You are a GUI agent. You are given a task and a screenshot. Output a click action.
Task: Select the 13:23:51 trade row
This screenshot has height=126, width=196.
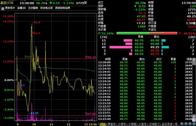tap(145, 113)
